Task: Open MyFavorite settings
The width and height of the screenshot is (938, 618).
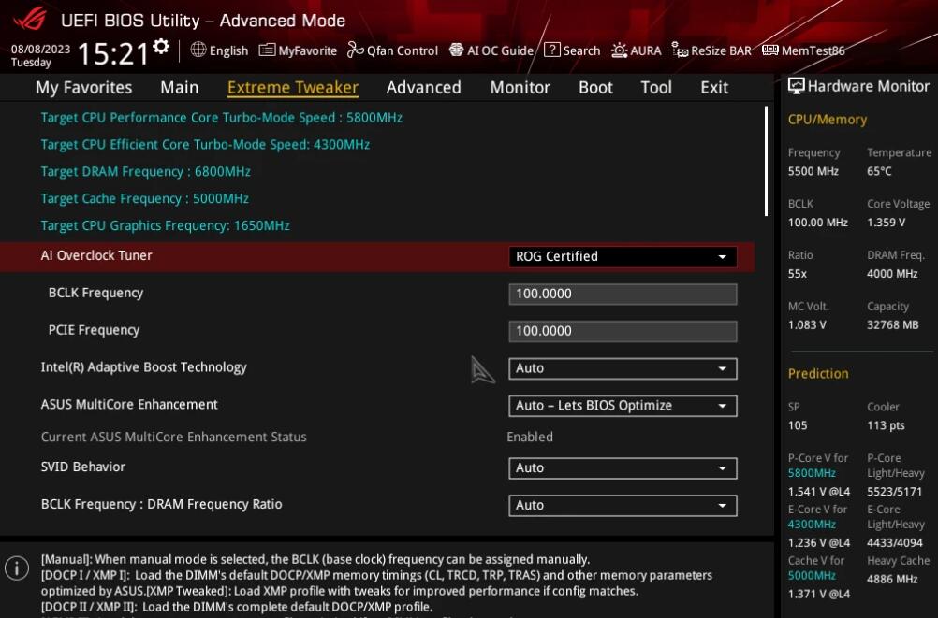Action: point(297,50)
